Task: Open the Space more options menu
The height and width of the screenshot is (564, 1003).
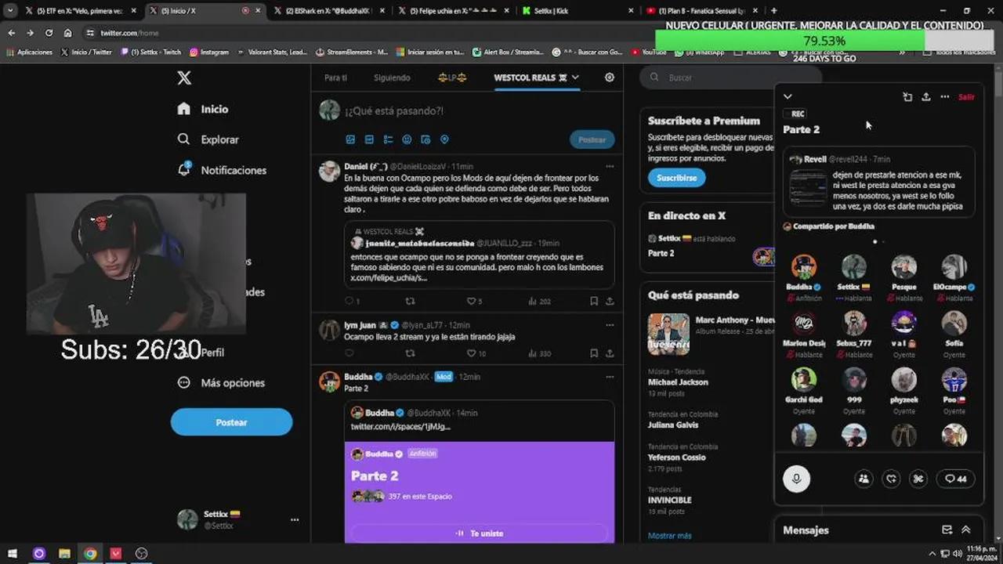Action: pyautogui.click(x=945, y=97)
